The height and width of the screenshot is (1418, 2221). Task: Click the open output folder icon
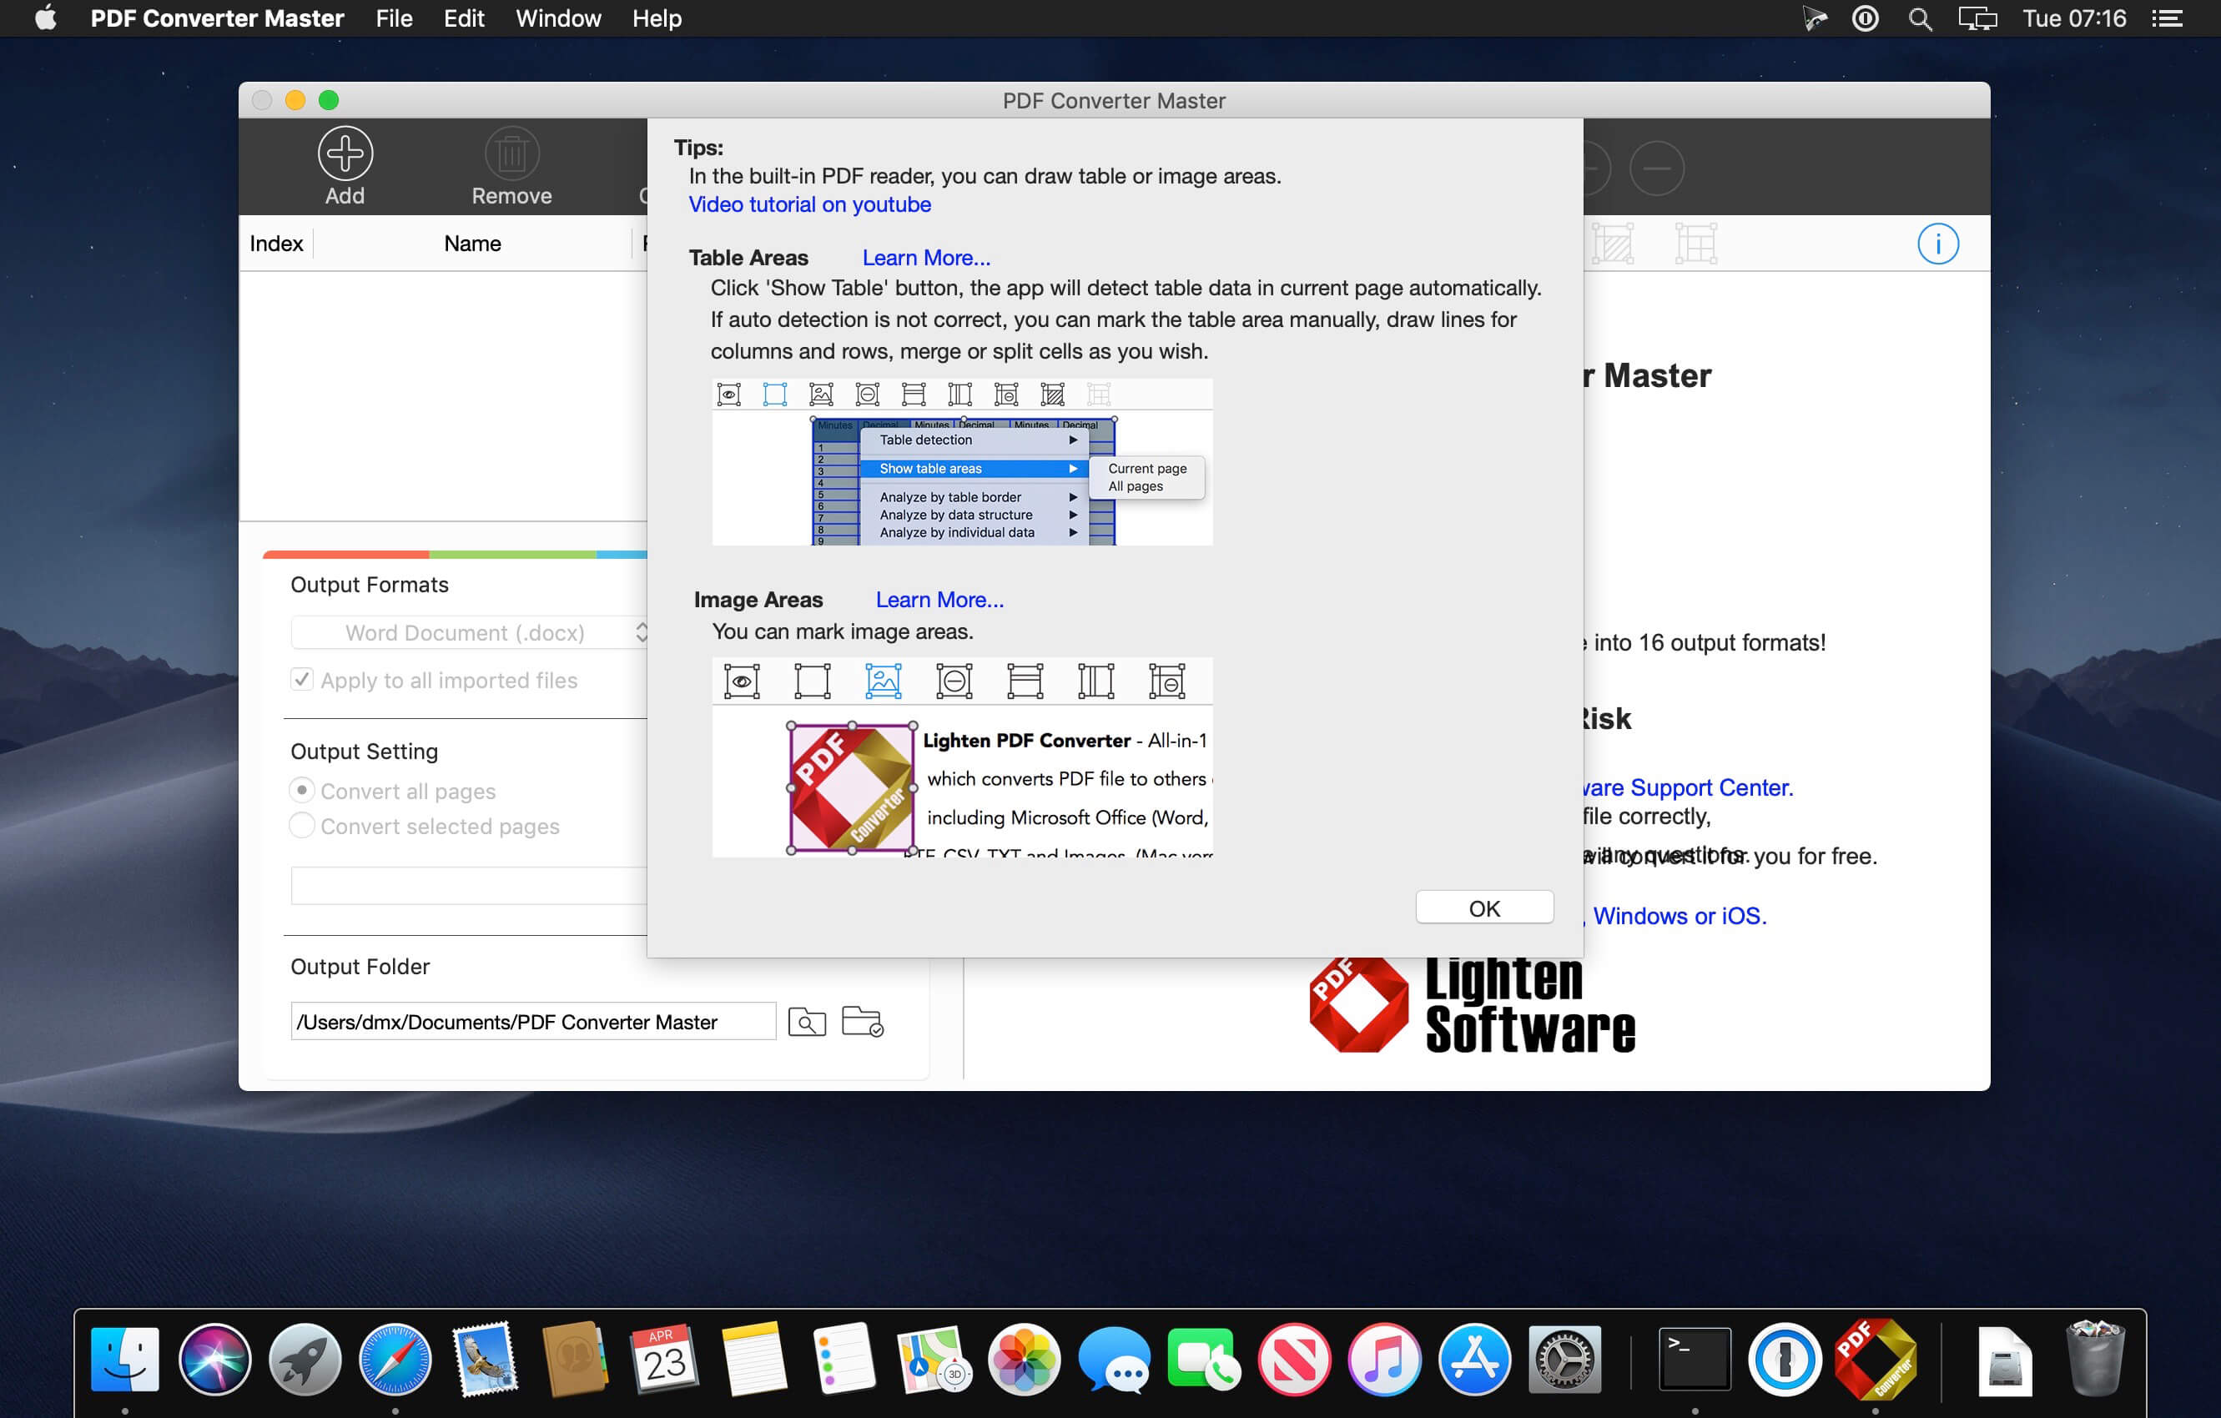click(x=863, y=1022)
